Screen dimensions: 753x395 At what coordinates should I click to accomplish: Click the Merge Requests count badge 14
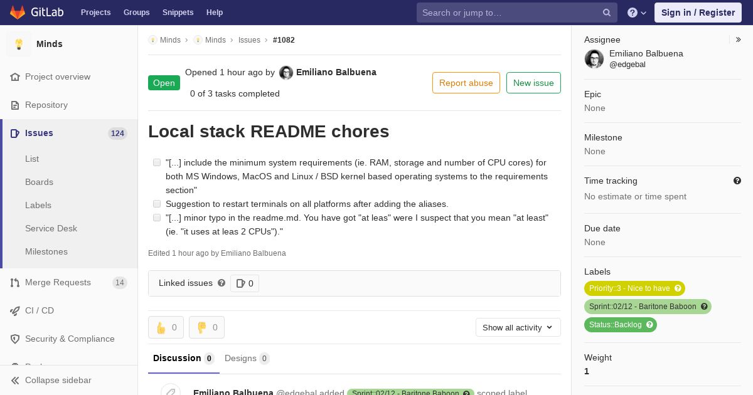120,282
